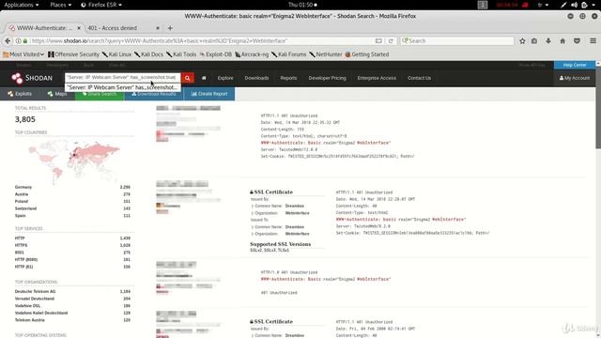Click the Create Report button

[x=209, y=94]
